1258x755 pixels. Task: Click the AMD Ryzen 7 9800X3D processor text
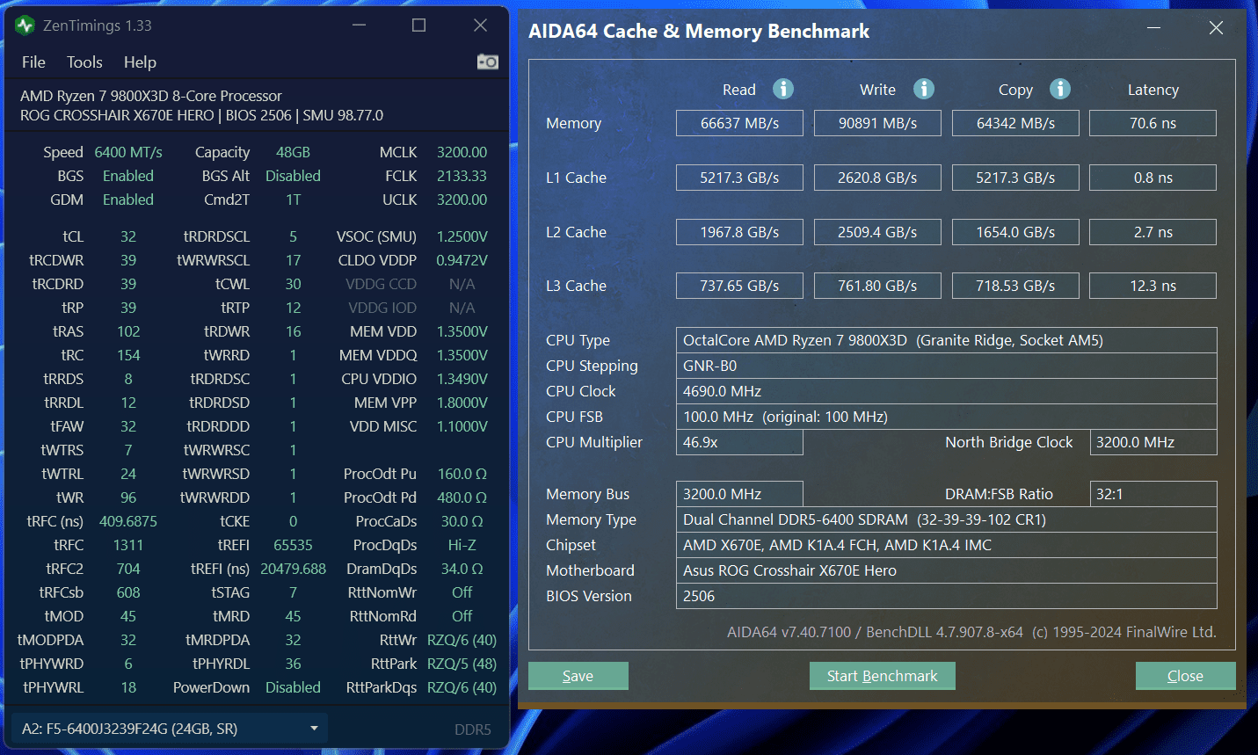[151, 96]
